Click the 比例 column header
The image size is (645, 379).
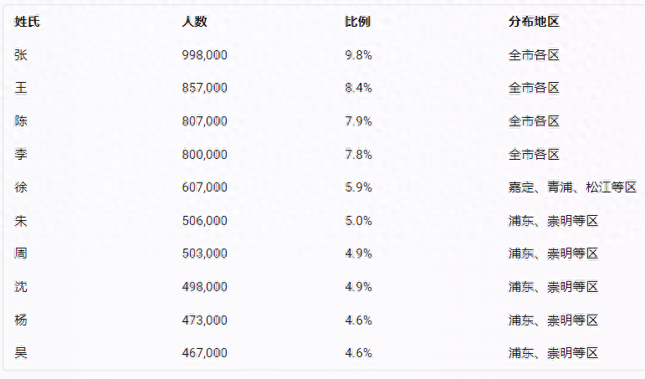tap(357, 22)
